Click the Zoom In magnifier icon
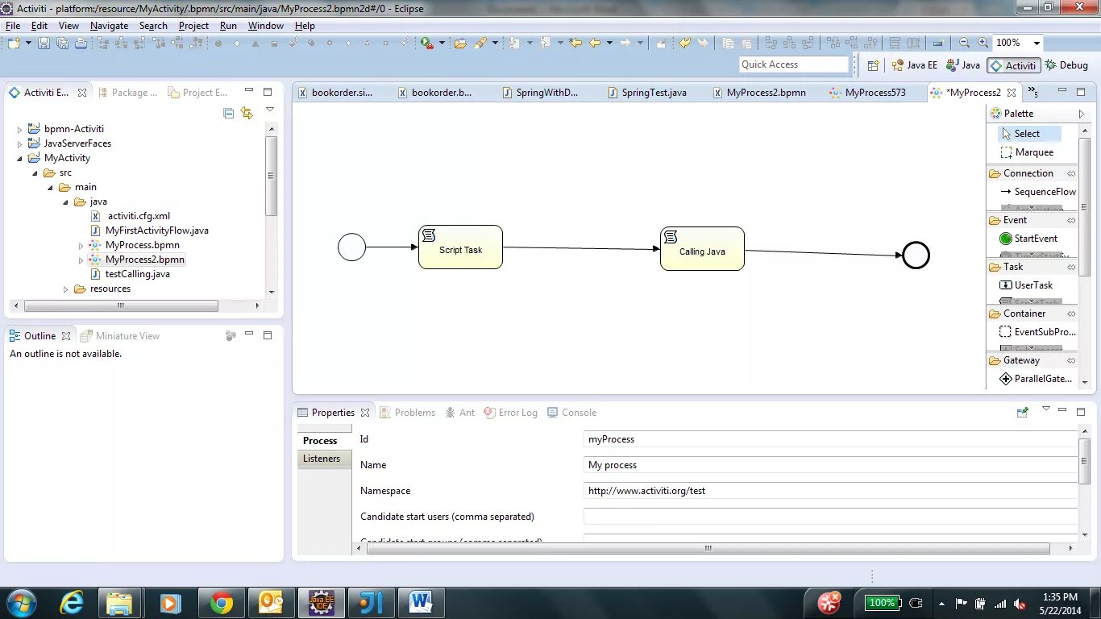This screenshot has height=619, width=1101. (x=983, y=43)
